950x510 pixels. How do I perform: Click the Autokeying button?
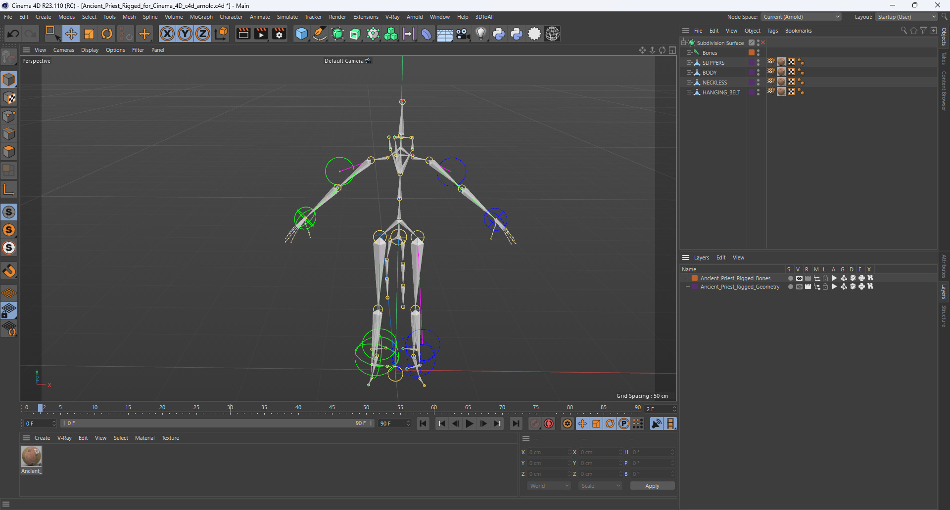tap(549, 424)
